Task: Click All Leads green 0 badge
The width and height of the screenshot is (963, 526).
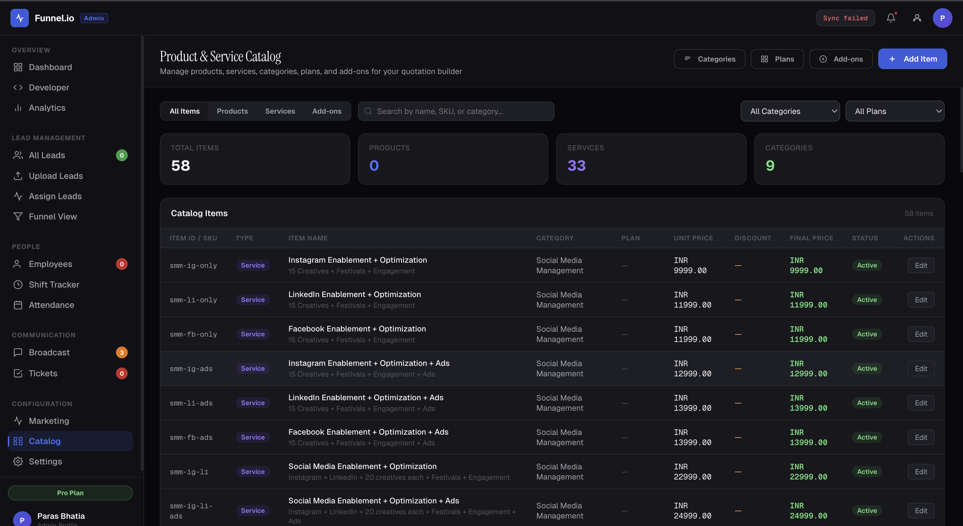Action: tap(122, 155)
